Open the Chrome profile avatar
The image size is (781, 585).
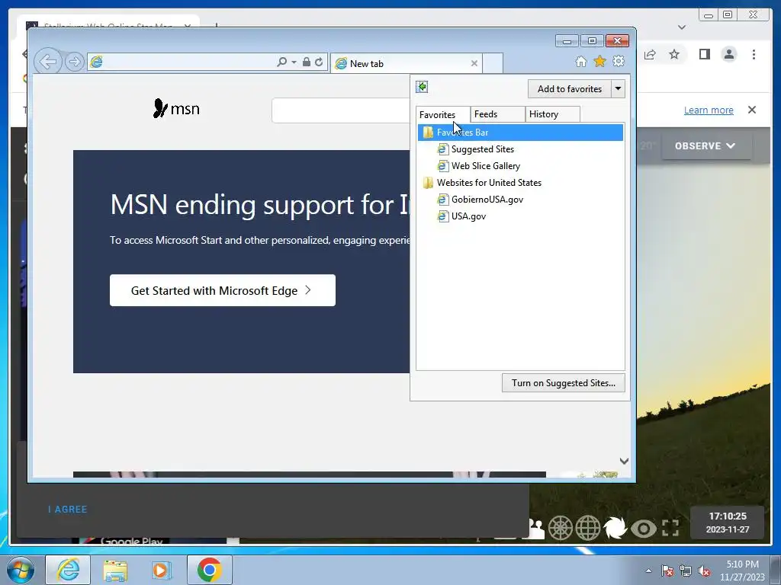[728, 54]
